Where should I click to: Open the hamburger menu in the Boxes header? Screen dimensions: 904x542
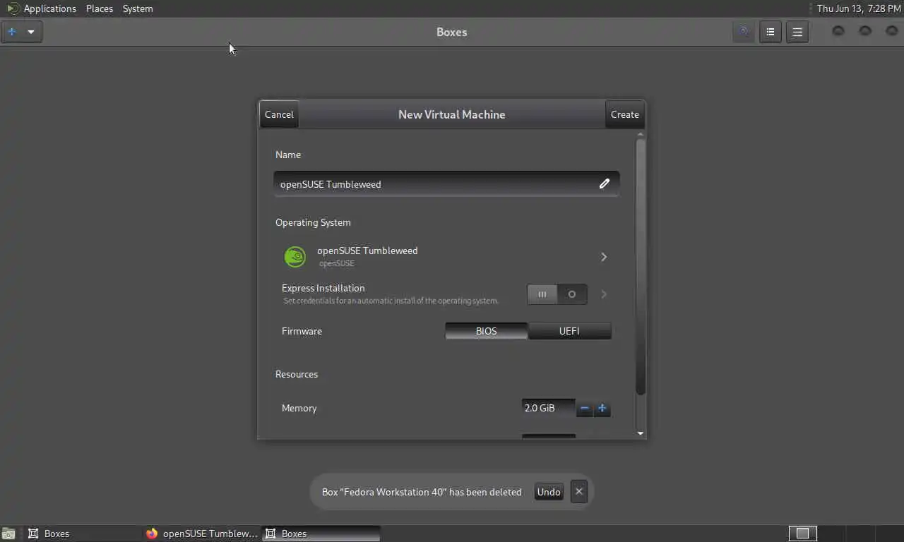coord(797,32)
